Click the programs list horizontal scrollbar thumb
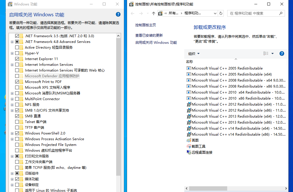293x192 pixels. click(x=208, y=189)
